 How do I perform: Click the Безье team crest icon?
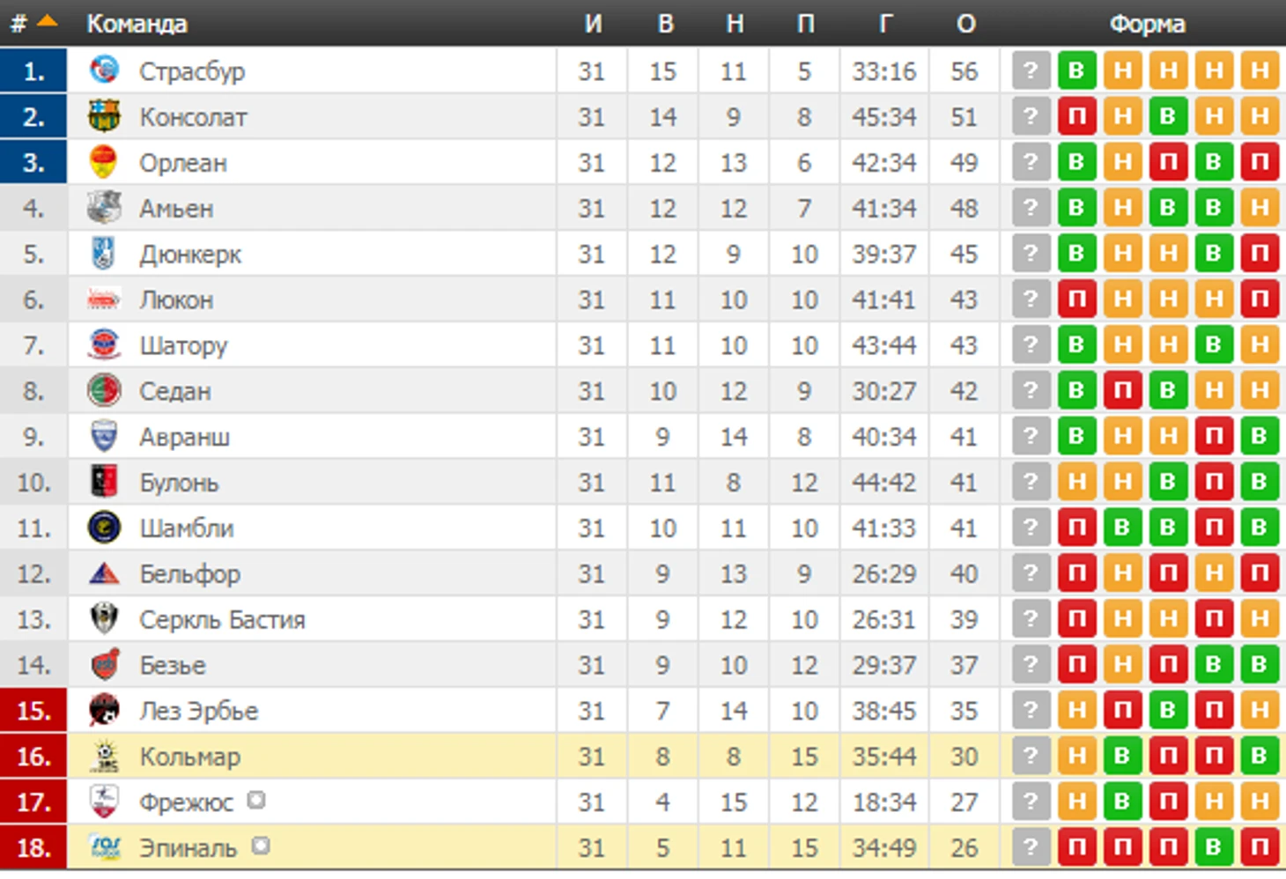[x=104, y=665]
